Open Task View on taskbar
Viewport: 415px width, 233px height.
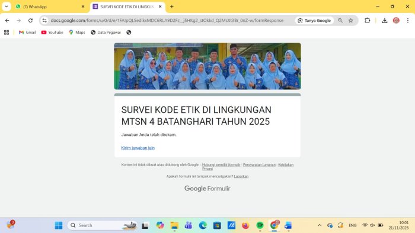pos(145,226)
